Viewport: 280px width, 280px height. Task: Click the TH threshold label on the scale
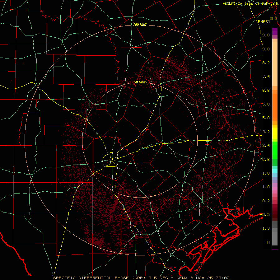click(267, 242)
